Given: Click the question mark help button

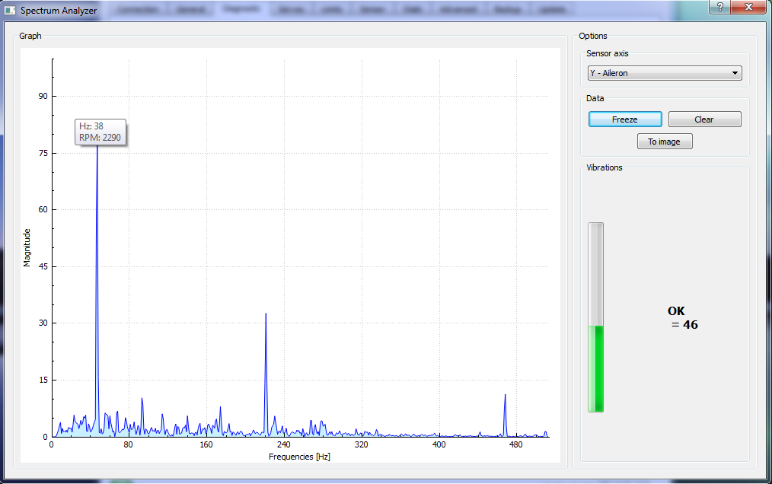Looking at the screenshot, I should pos(719,7).
